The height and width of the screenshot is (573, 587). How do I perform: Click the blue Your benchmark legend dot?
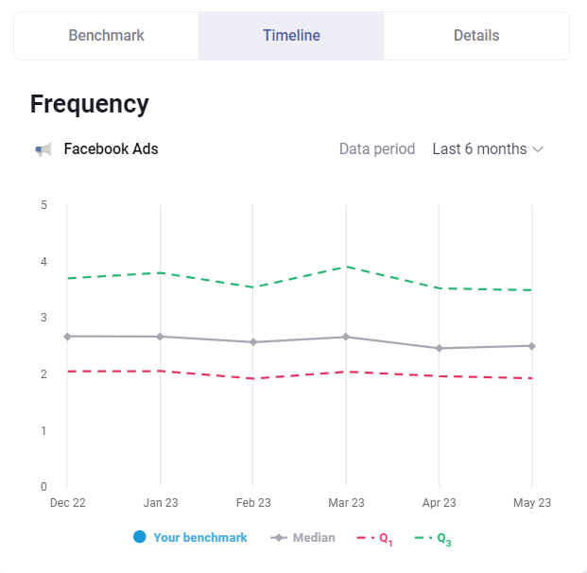(140, 537)
